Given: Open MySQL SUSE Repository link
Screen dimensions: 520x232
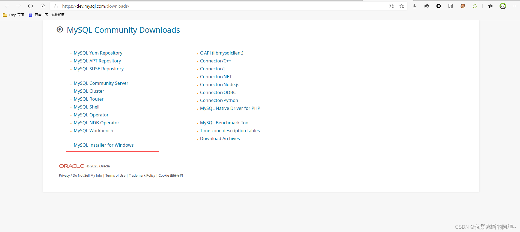Looking at the screenshot, I should pos(99,69).
